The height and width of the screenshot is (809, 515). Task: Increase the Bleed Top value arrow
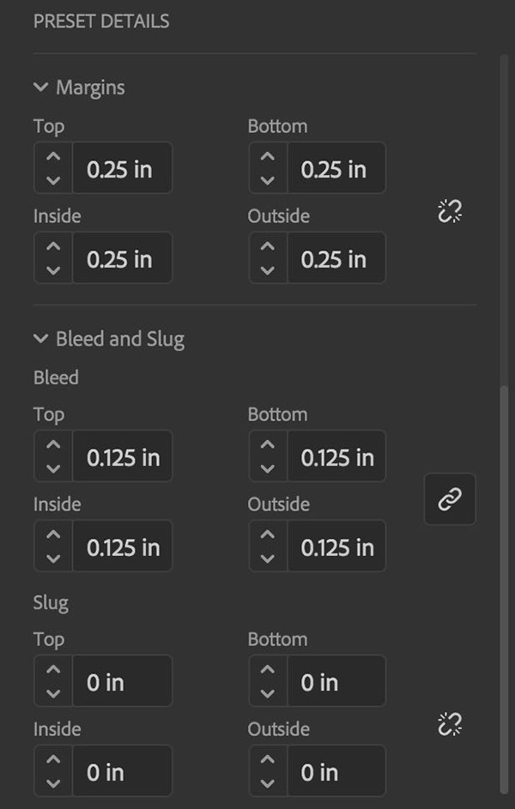(x=53, y=444)
